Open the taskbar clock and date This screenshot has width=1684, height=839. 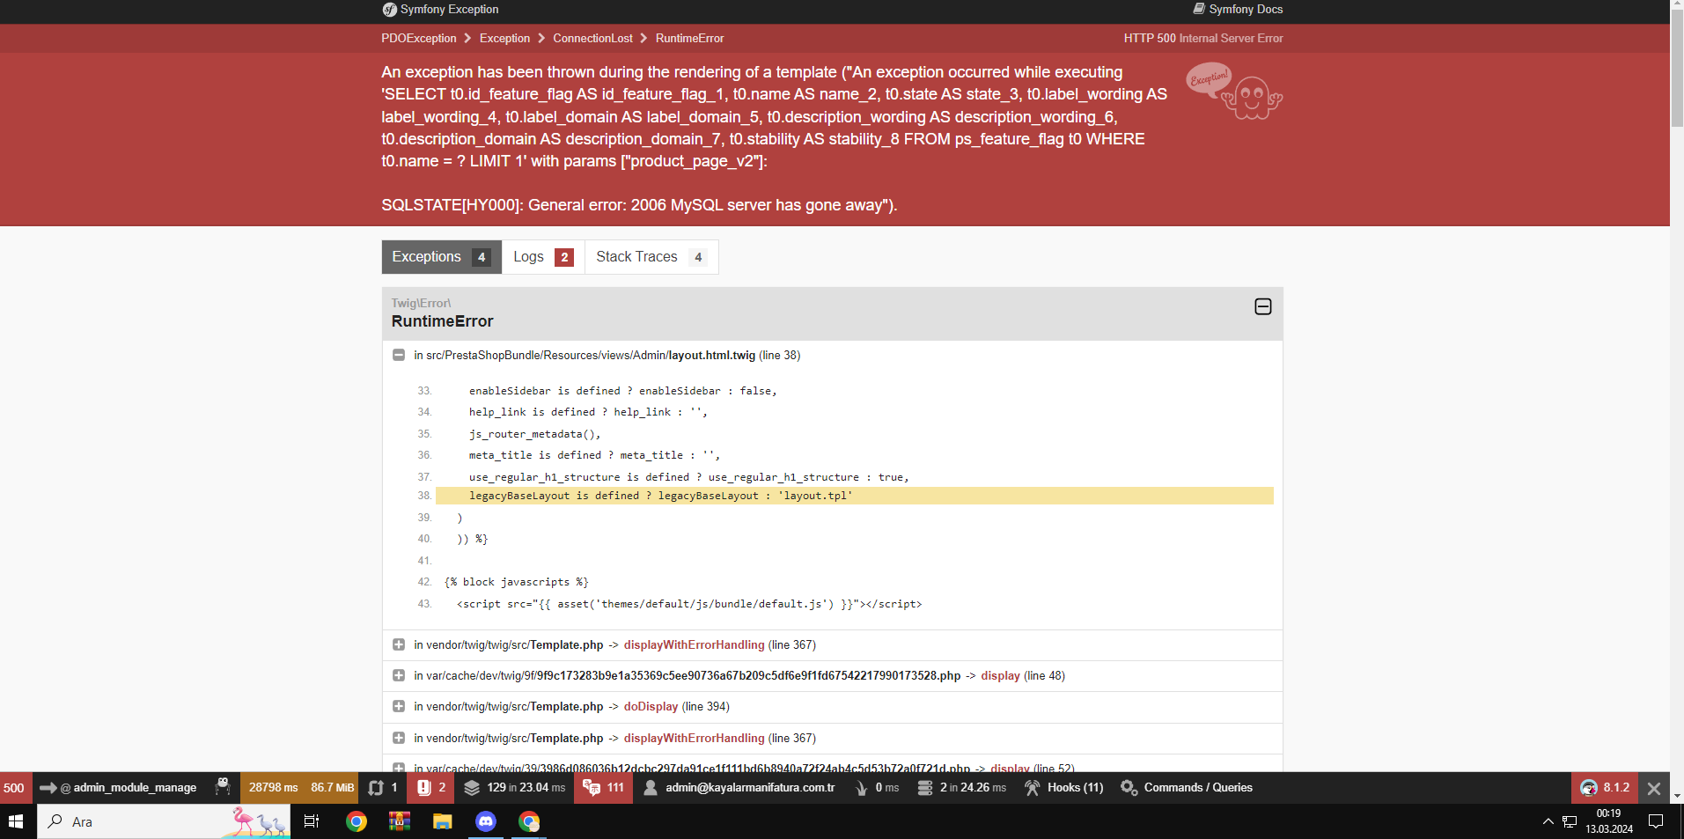click(x=1609, y=821)
